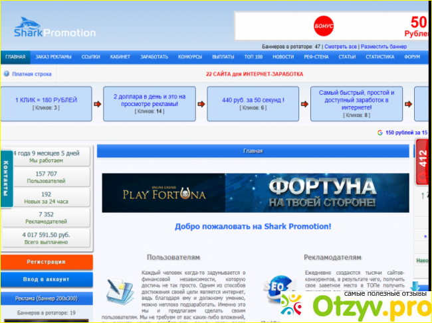Go to ЗАКАЗ РЕКЛАМЫ in navigation
The image size is (432, 323).
[x=54, y=57]
